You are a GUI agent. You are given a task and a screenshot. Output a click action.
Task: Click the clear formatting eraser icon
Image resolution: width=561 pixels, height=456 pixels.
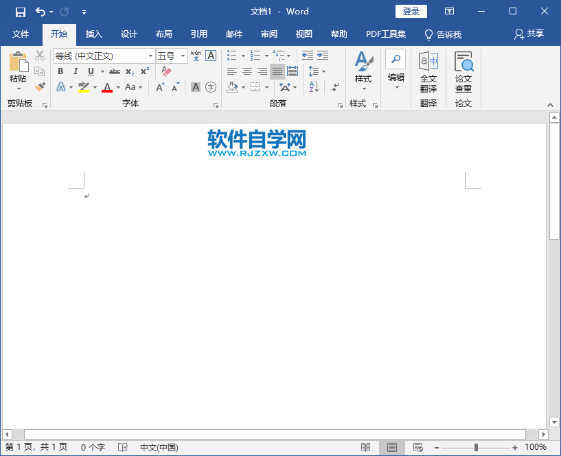(165, 72)
